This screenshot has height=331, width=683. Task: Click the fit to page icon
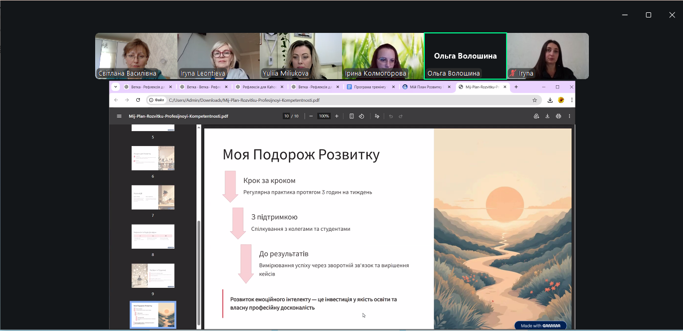click(x=352, y=116)
